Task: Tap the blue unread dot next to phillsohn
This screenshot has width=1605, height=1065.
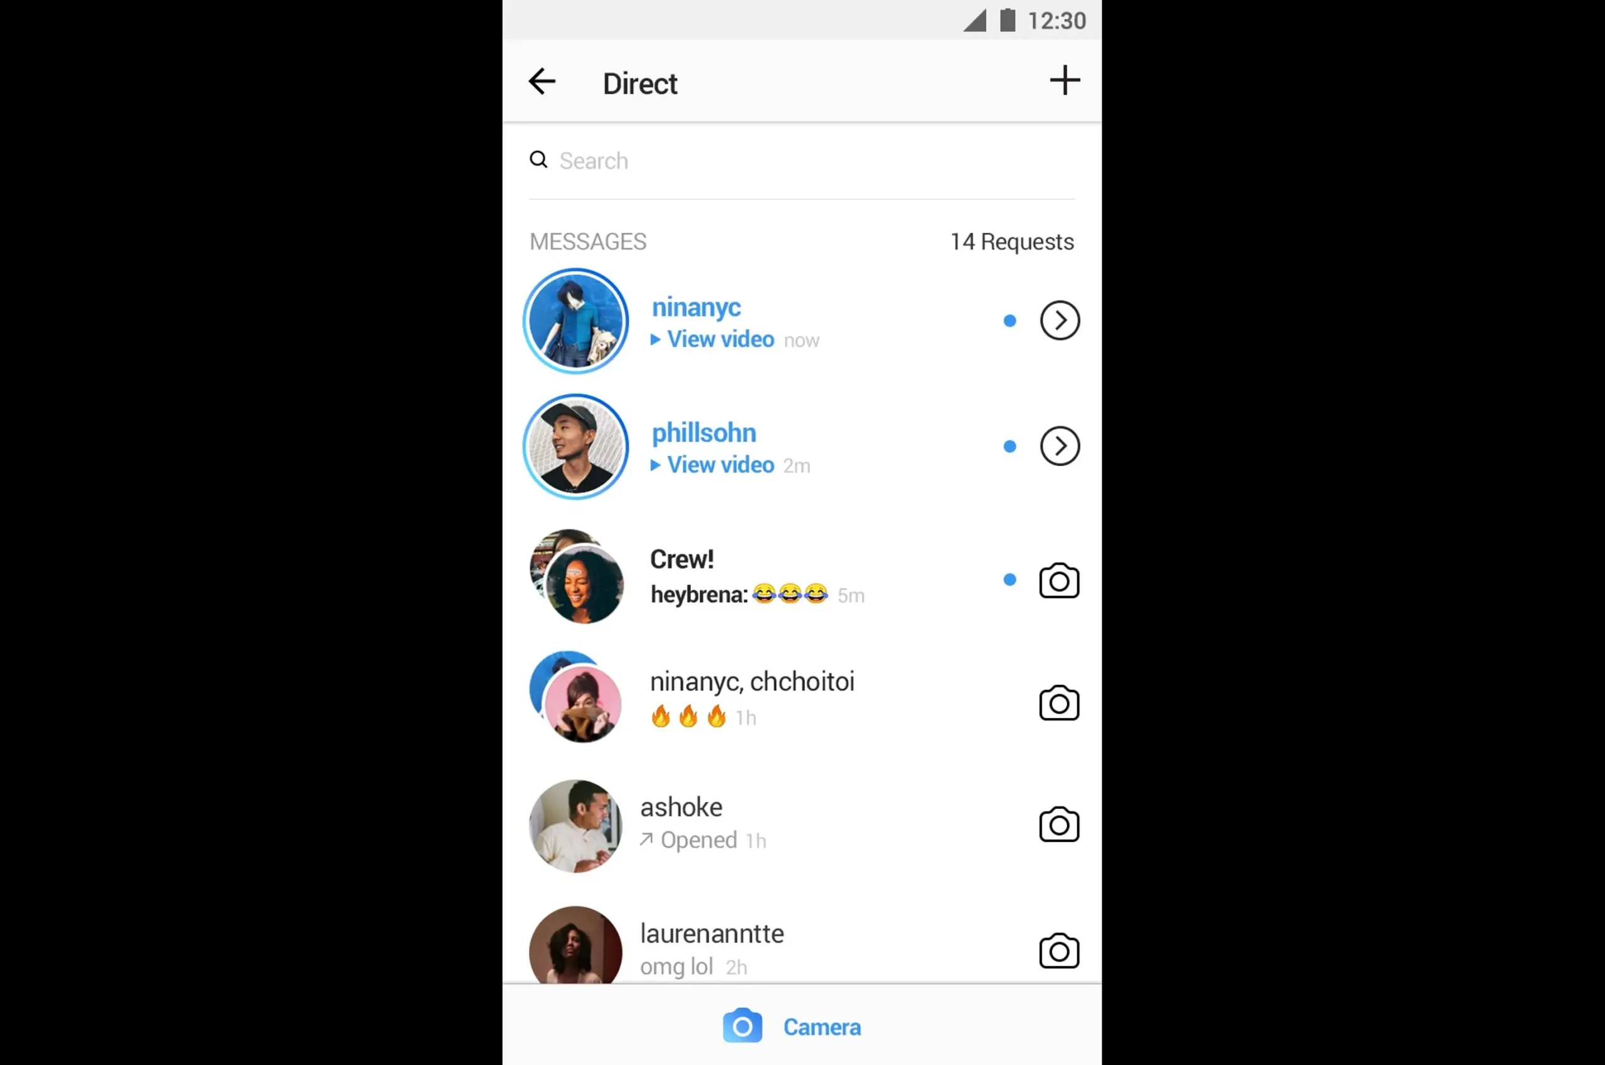Action: [x=1009, y=445]
